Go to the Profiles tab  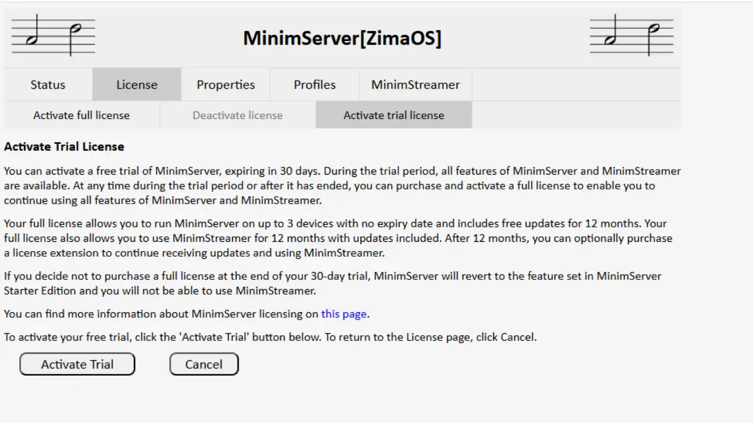pyautogui.click(x=314, y=85)
